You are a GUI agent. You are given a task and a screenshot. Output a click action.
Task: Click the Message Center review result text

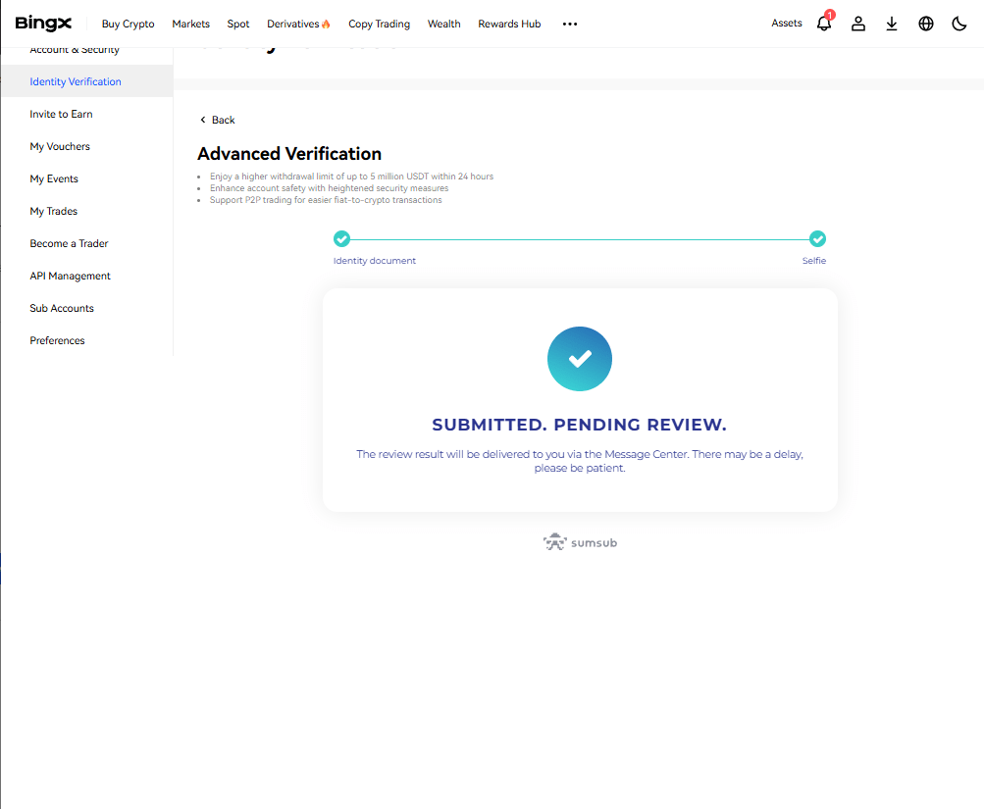[x=579, y=461]
